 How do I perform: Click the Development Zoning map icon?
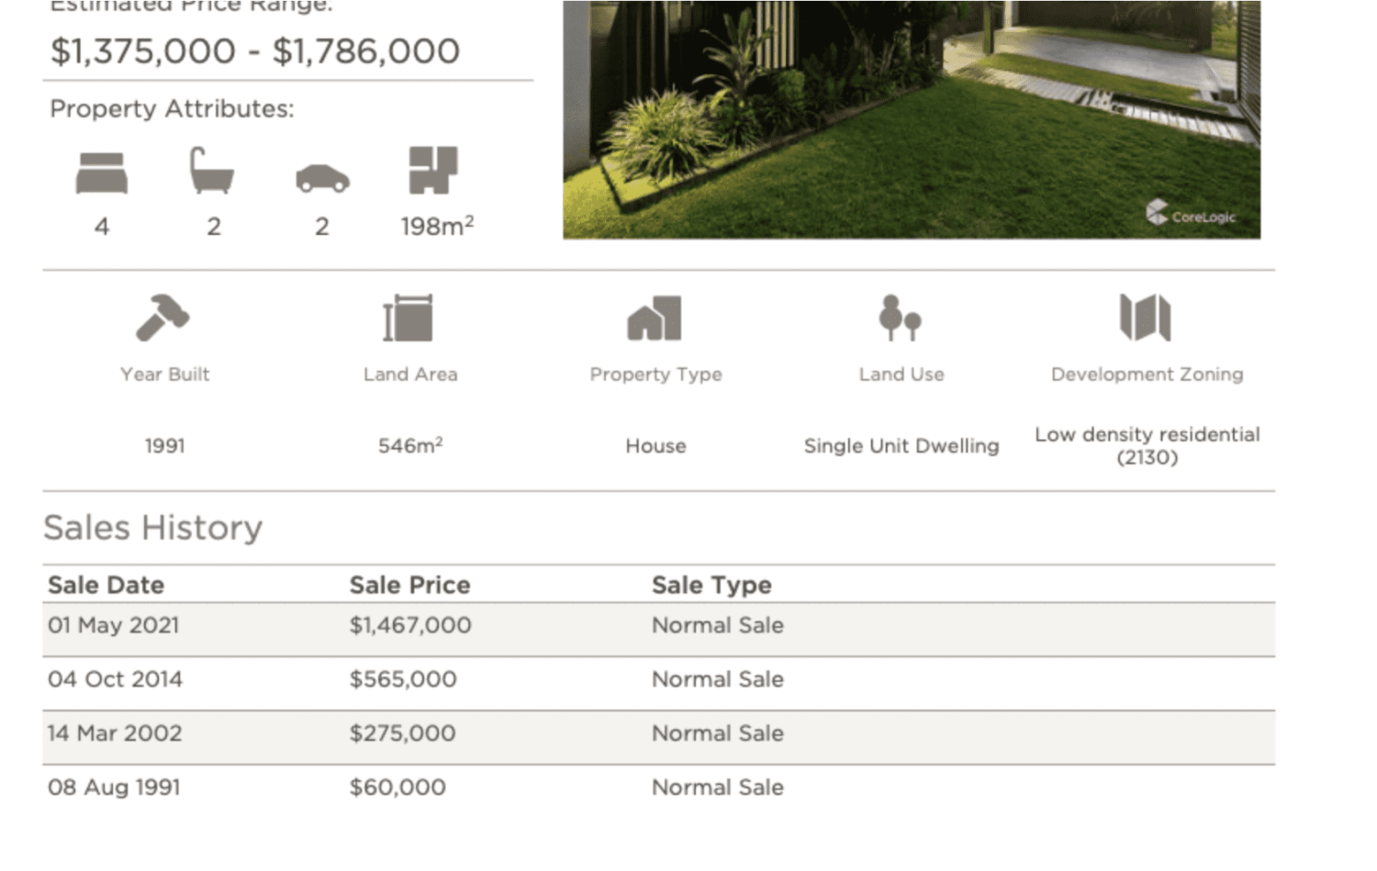click(x=1146, y=318)
